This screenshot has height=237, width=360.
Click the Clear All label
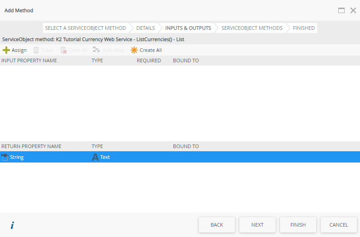78,50
